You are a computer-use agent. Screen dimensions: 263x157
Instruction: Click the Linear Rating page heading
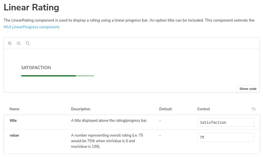31,7
